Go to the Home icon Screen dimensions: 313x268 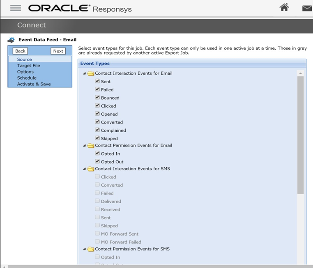284,7
